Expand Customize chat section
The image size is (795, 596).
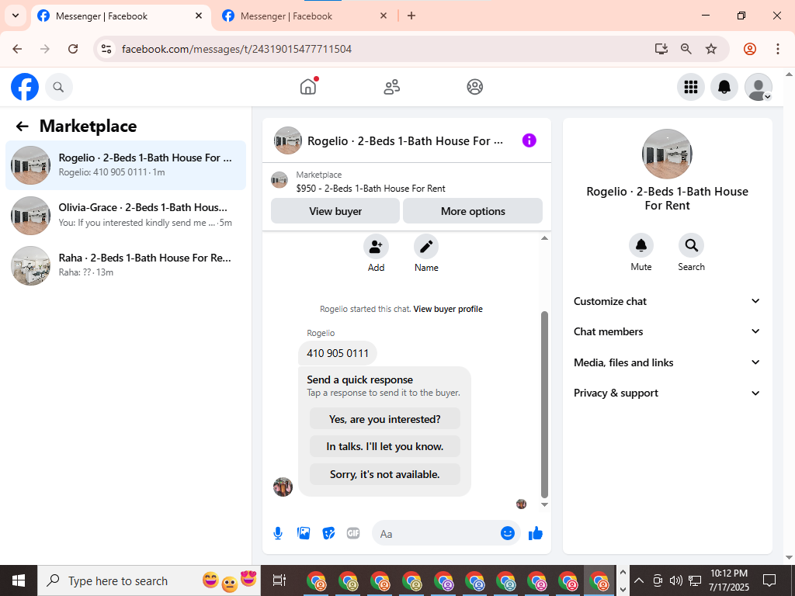667,301
